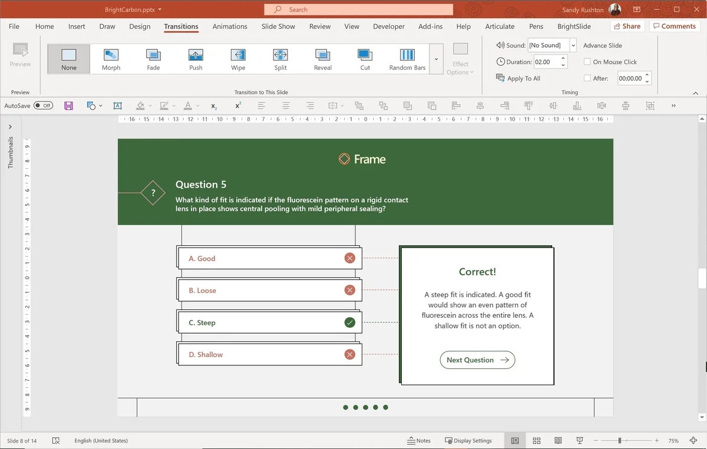This screenshot has width=707, height=449.
Task: Center text in quick access toolbar
Action: 286,105
